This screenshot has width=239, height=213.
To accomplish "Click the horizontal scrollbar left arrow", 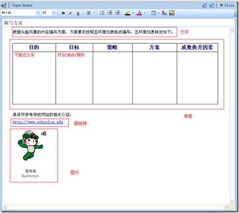I will [6, 207].
